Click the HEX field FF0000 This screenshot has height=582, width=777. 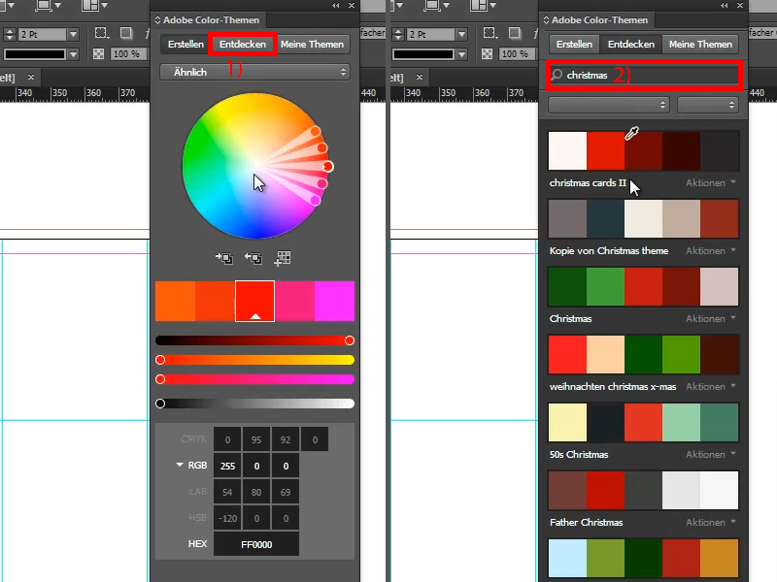coord(256,544)
